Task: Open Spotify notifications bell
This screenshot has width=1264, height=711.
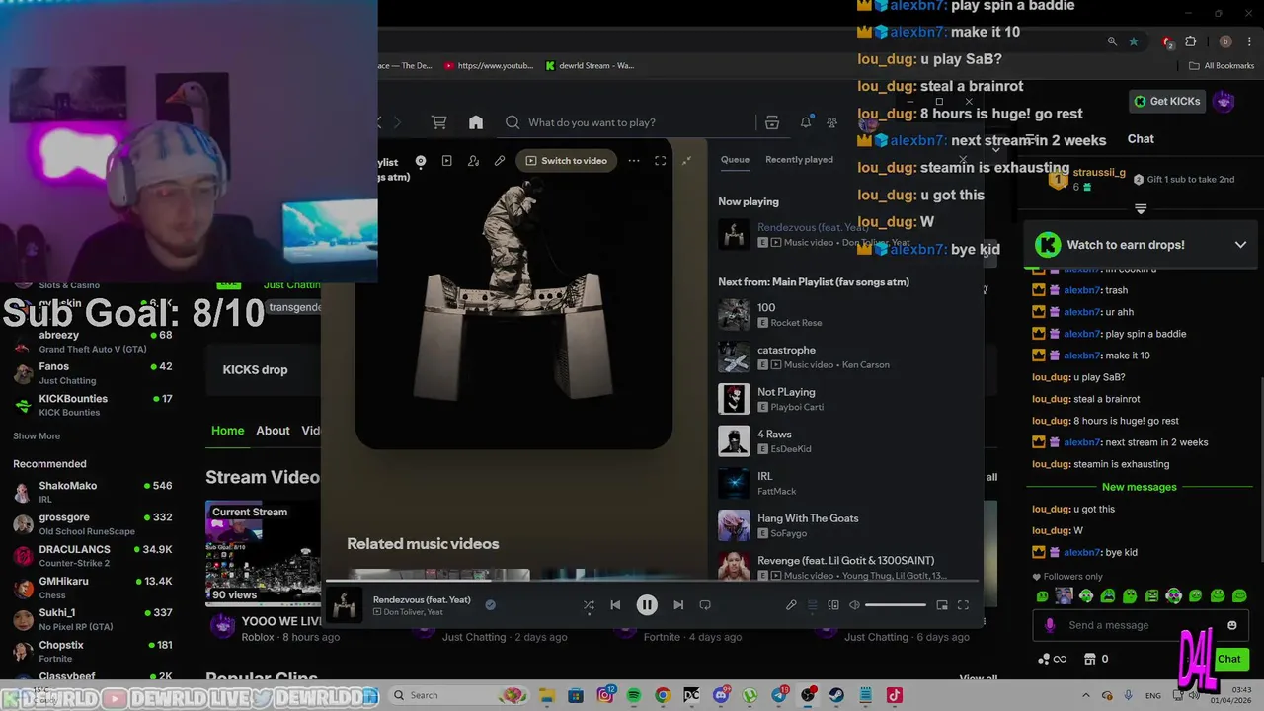Action: [x=806, y=122]
